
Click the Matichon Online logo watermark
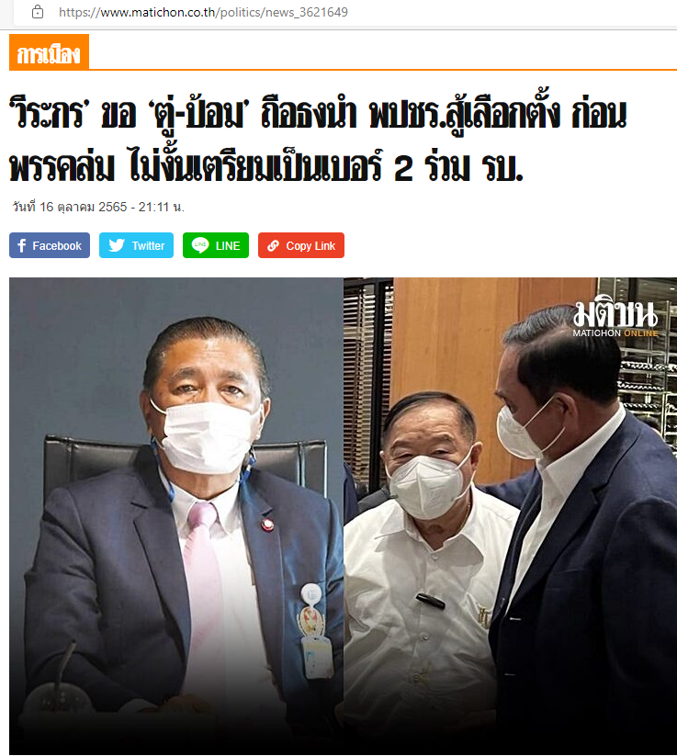(615, 319)
